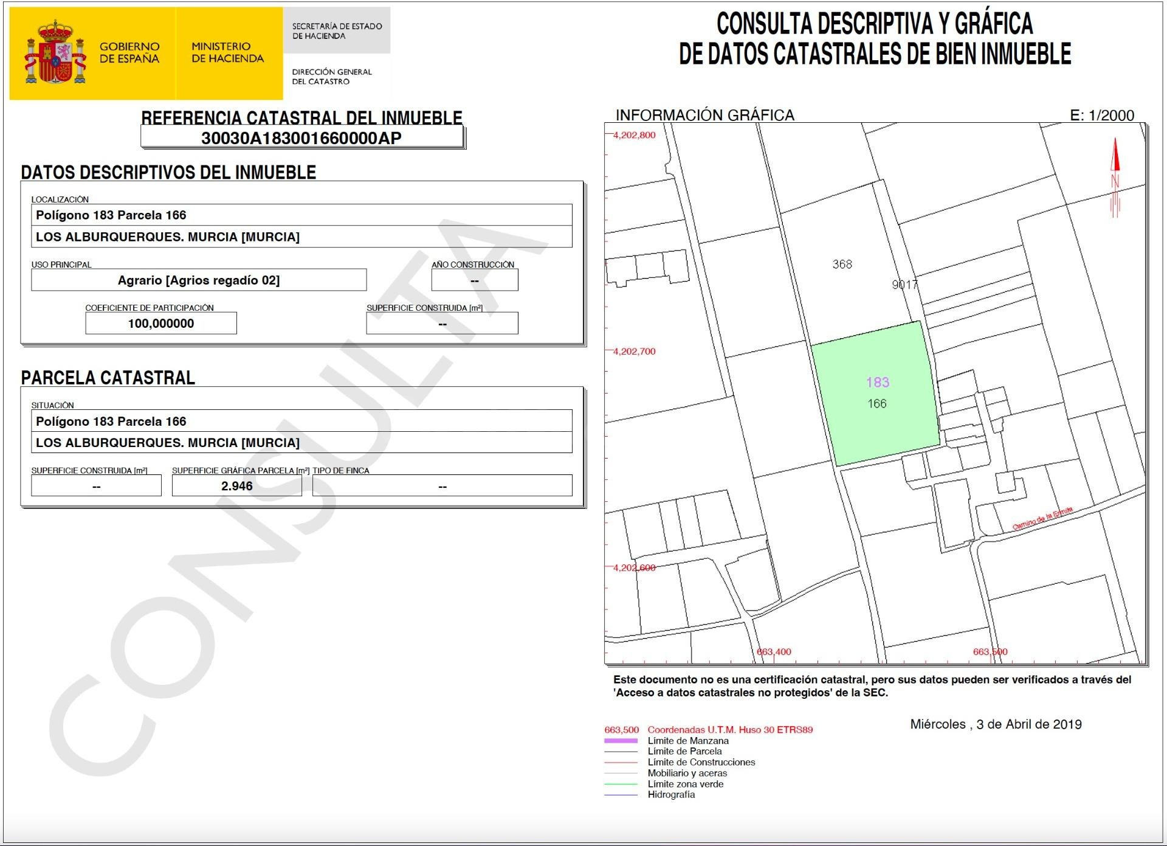Image resolution: width=1167 pixels, height=846 pixels.
Task: Click the purple 'Límite de Manzana' legend swatch
Action: click(621, 741)
